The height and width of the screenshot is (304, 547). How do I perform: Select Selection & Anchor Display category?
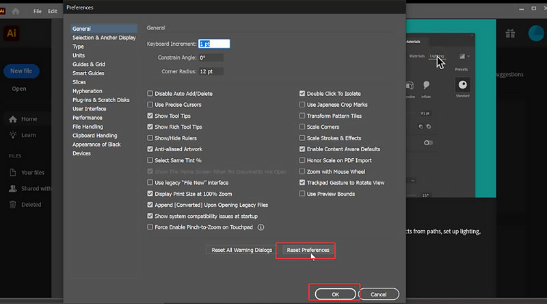coord(104,38)
